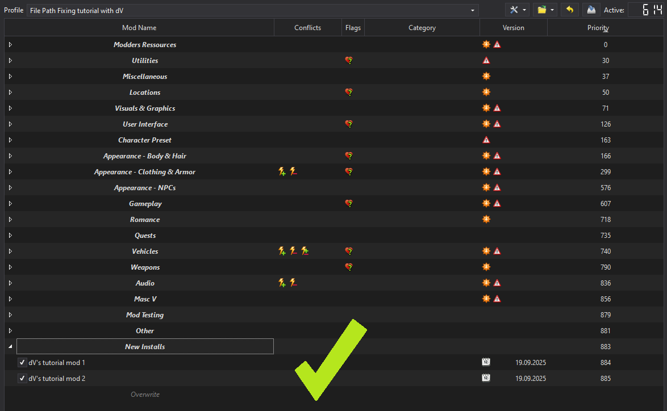This screenshot has width=667, height=411.
Task: Click the red warning icon on Character Preset
Action: [486, 140]
